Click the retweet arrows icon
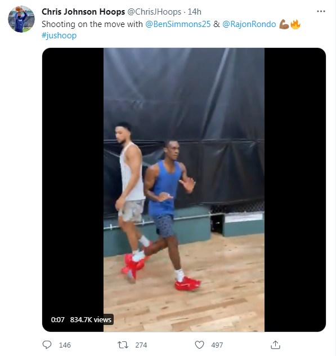The height and width of the screenshot is (356, 336). point(123,345)
